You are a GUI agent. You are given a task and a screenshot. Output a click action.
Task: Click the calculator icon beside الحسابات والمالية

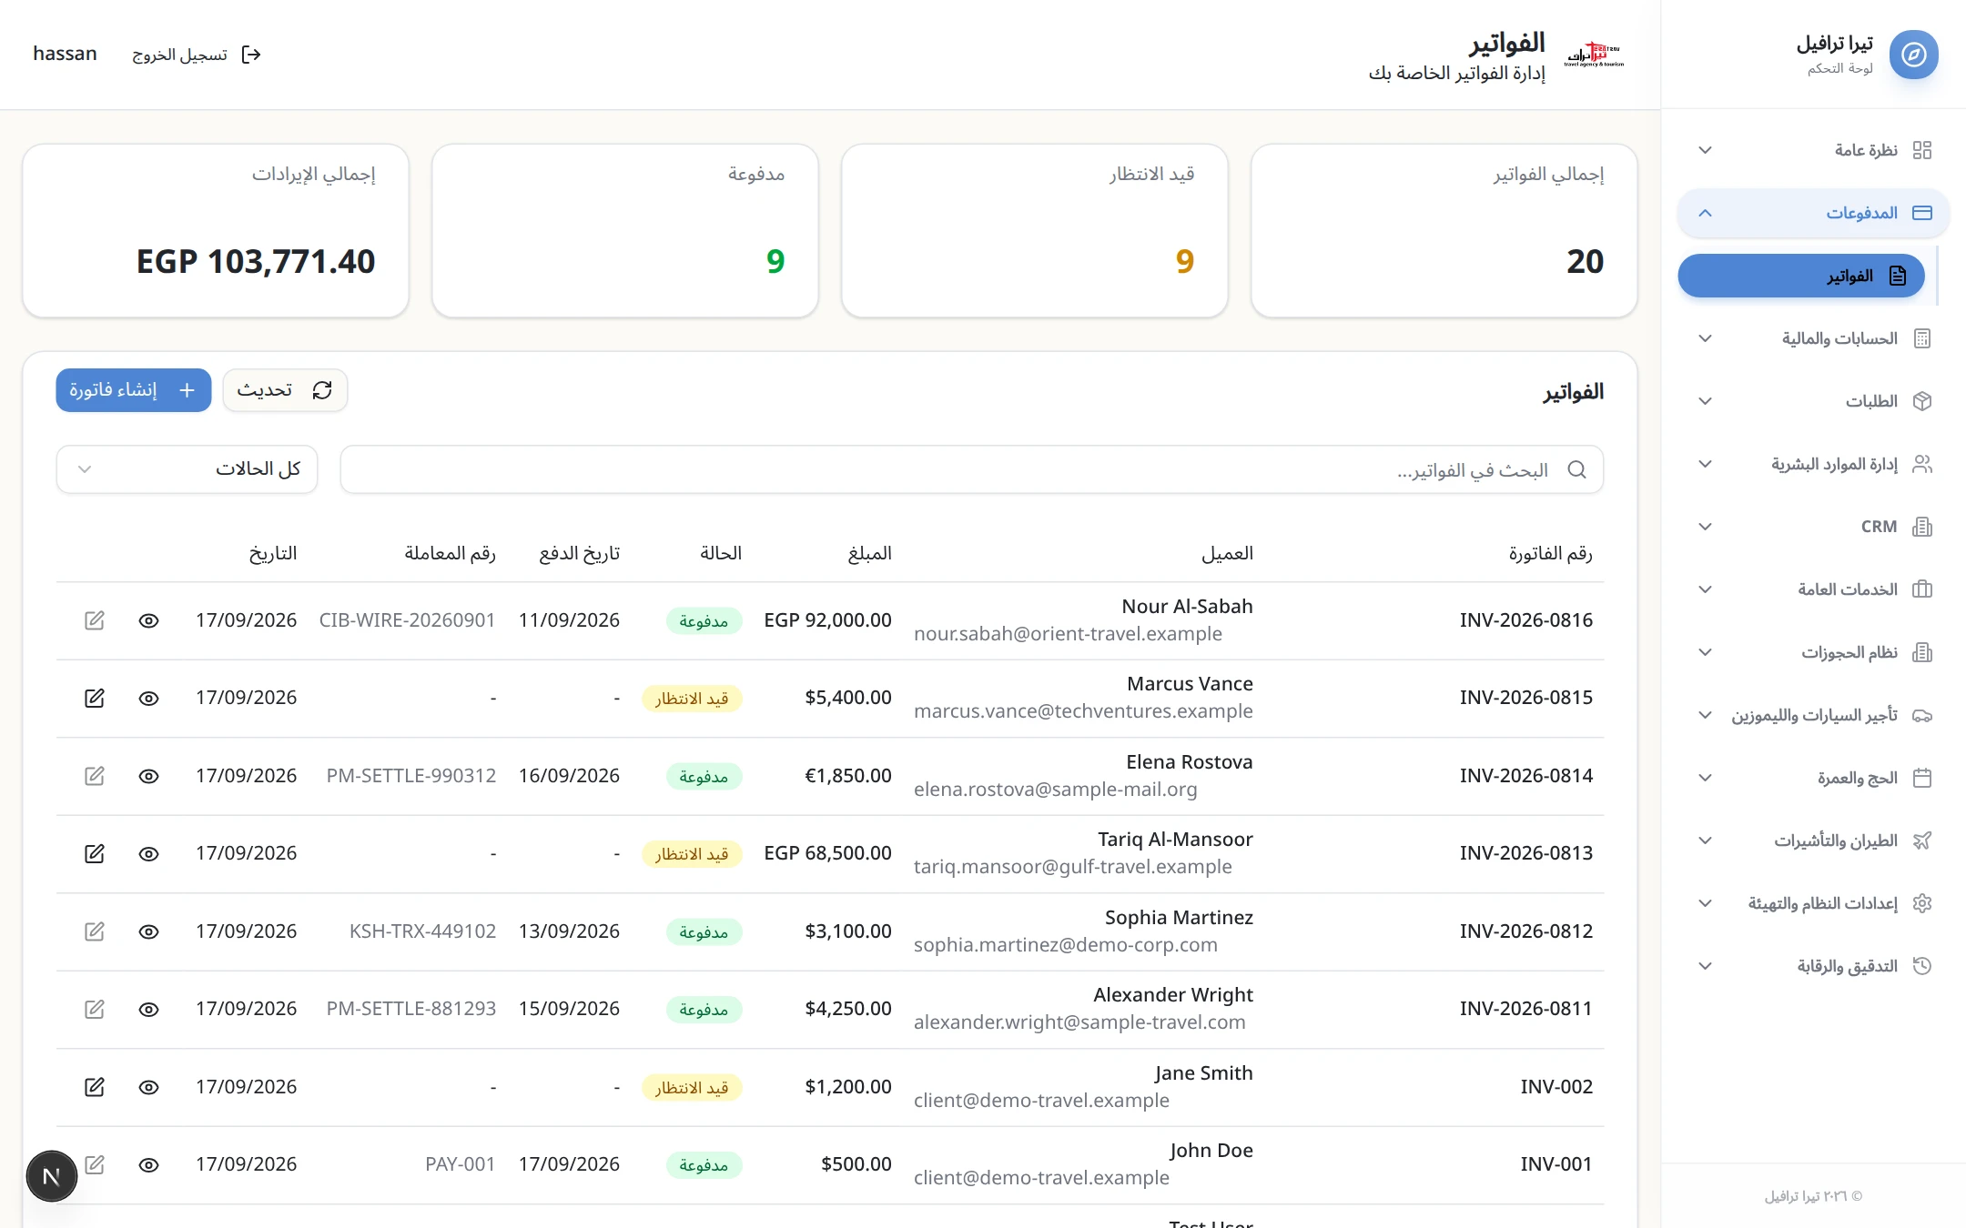1922,338
